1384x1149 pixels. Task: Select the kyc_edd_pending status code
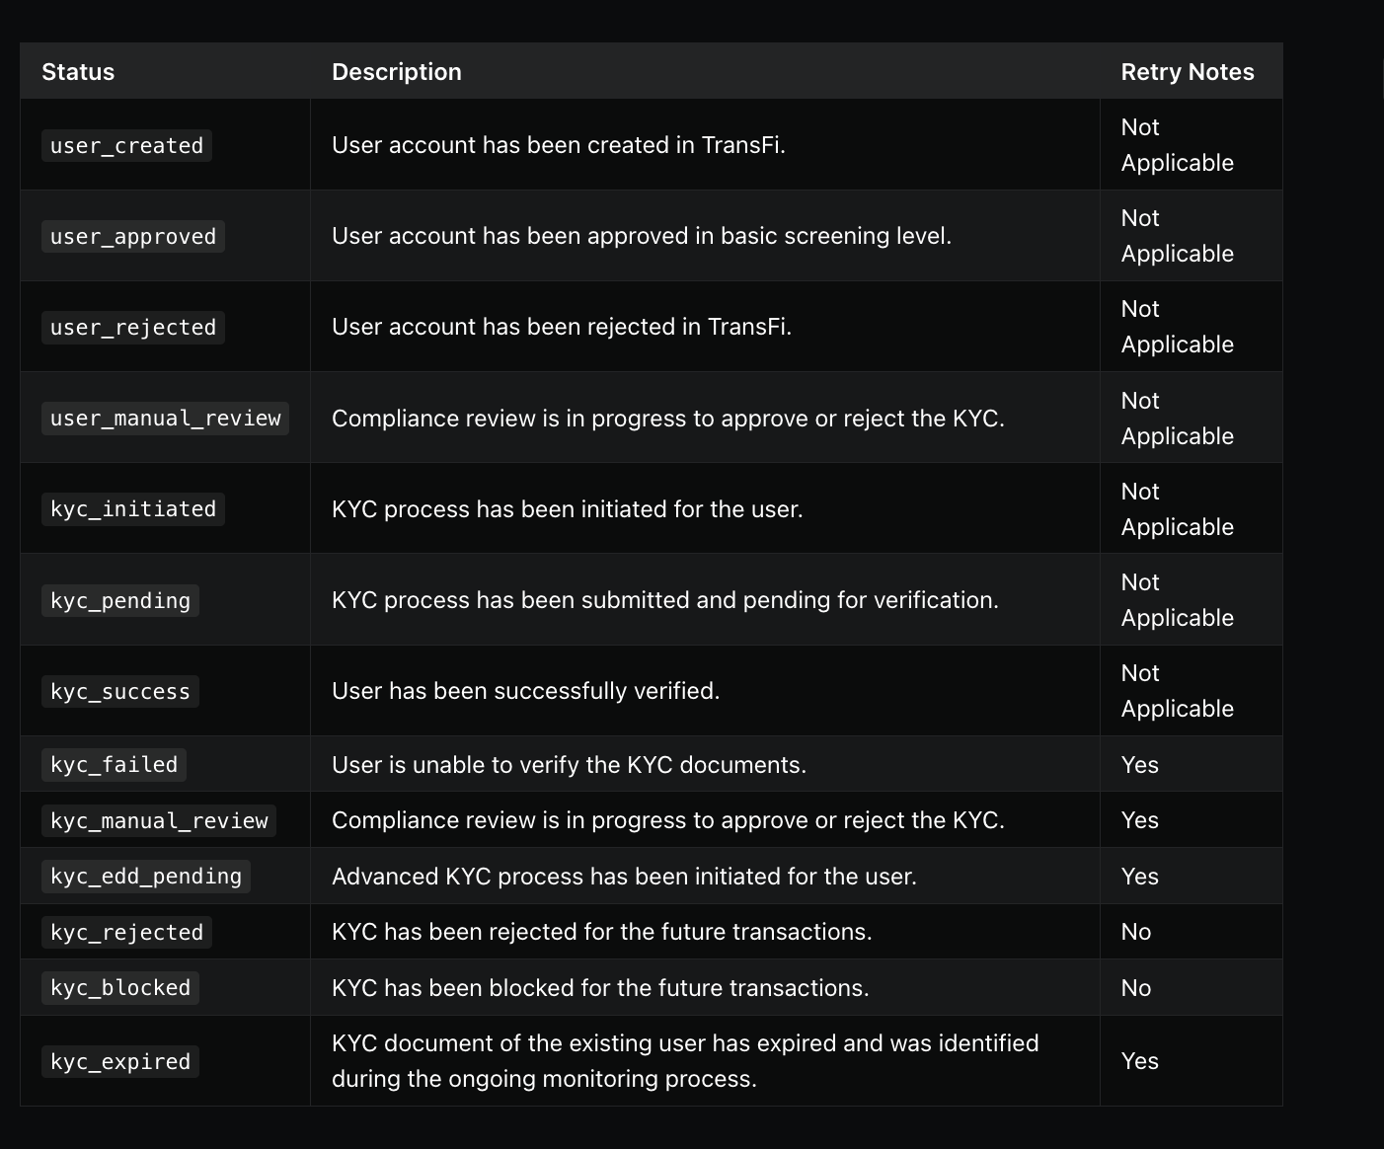tap(146, 876)
